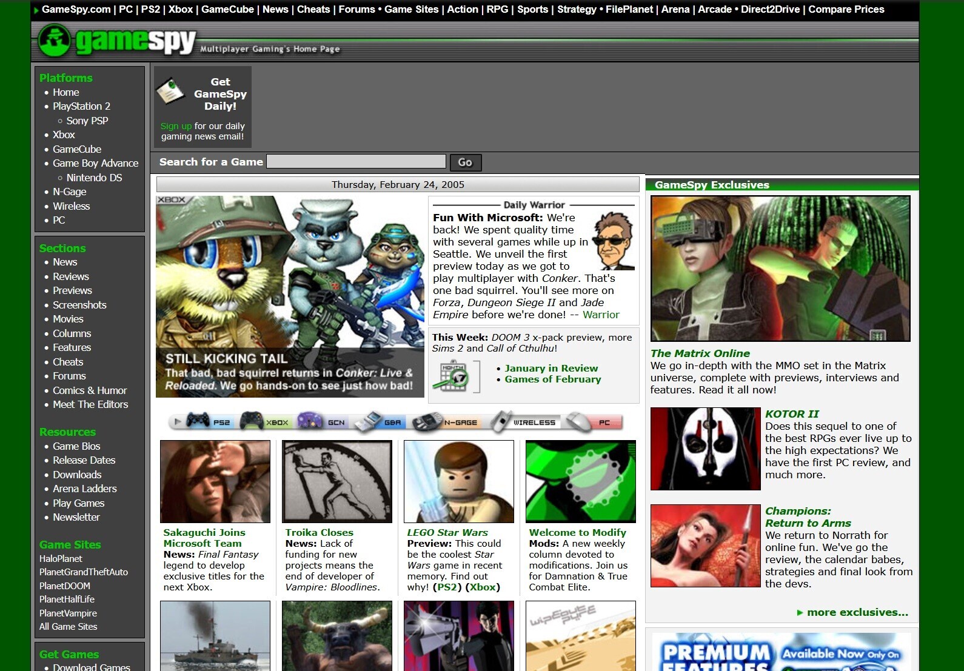Open Game Boy Advance in sidebar

pos(95,163)
